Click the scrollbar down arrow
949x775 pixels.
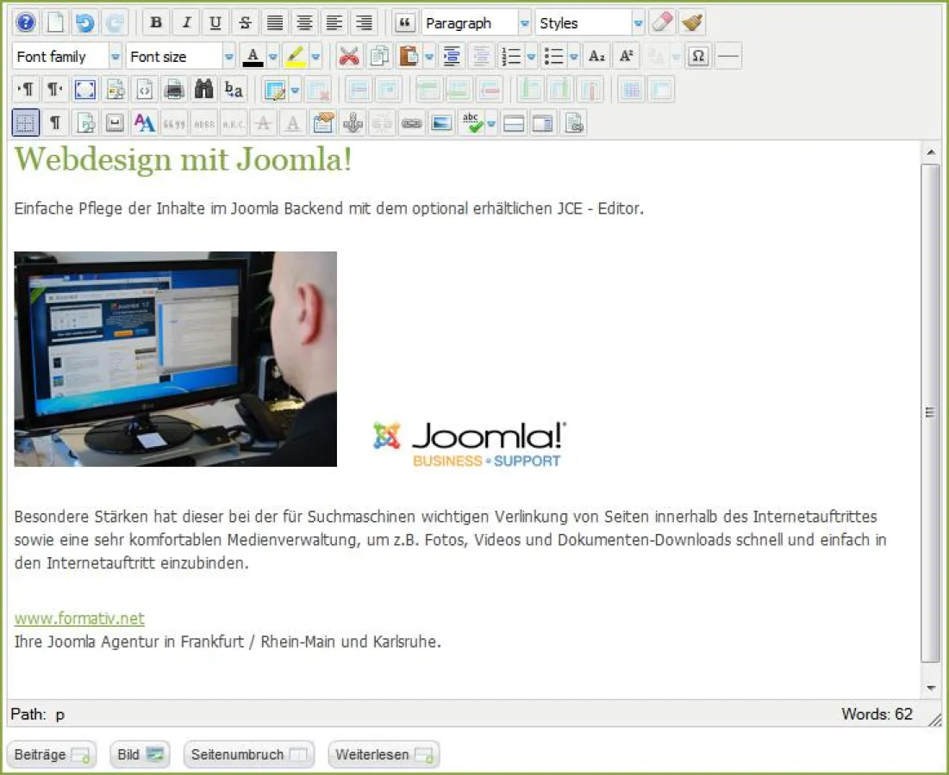[932, 688]
